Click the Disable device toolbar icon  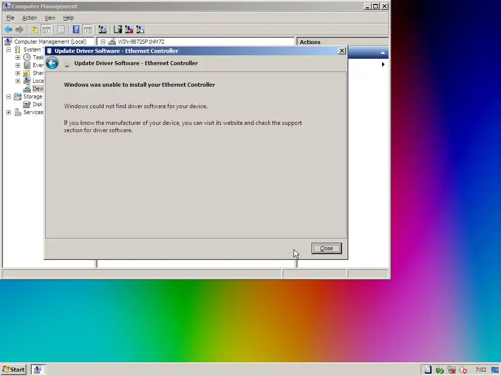(140, 30)
